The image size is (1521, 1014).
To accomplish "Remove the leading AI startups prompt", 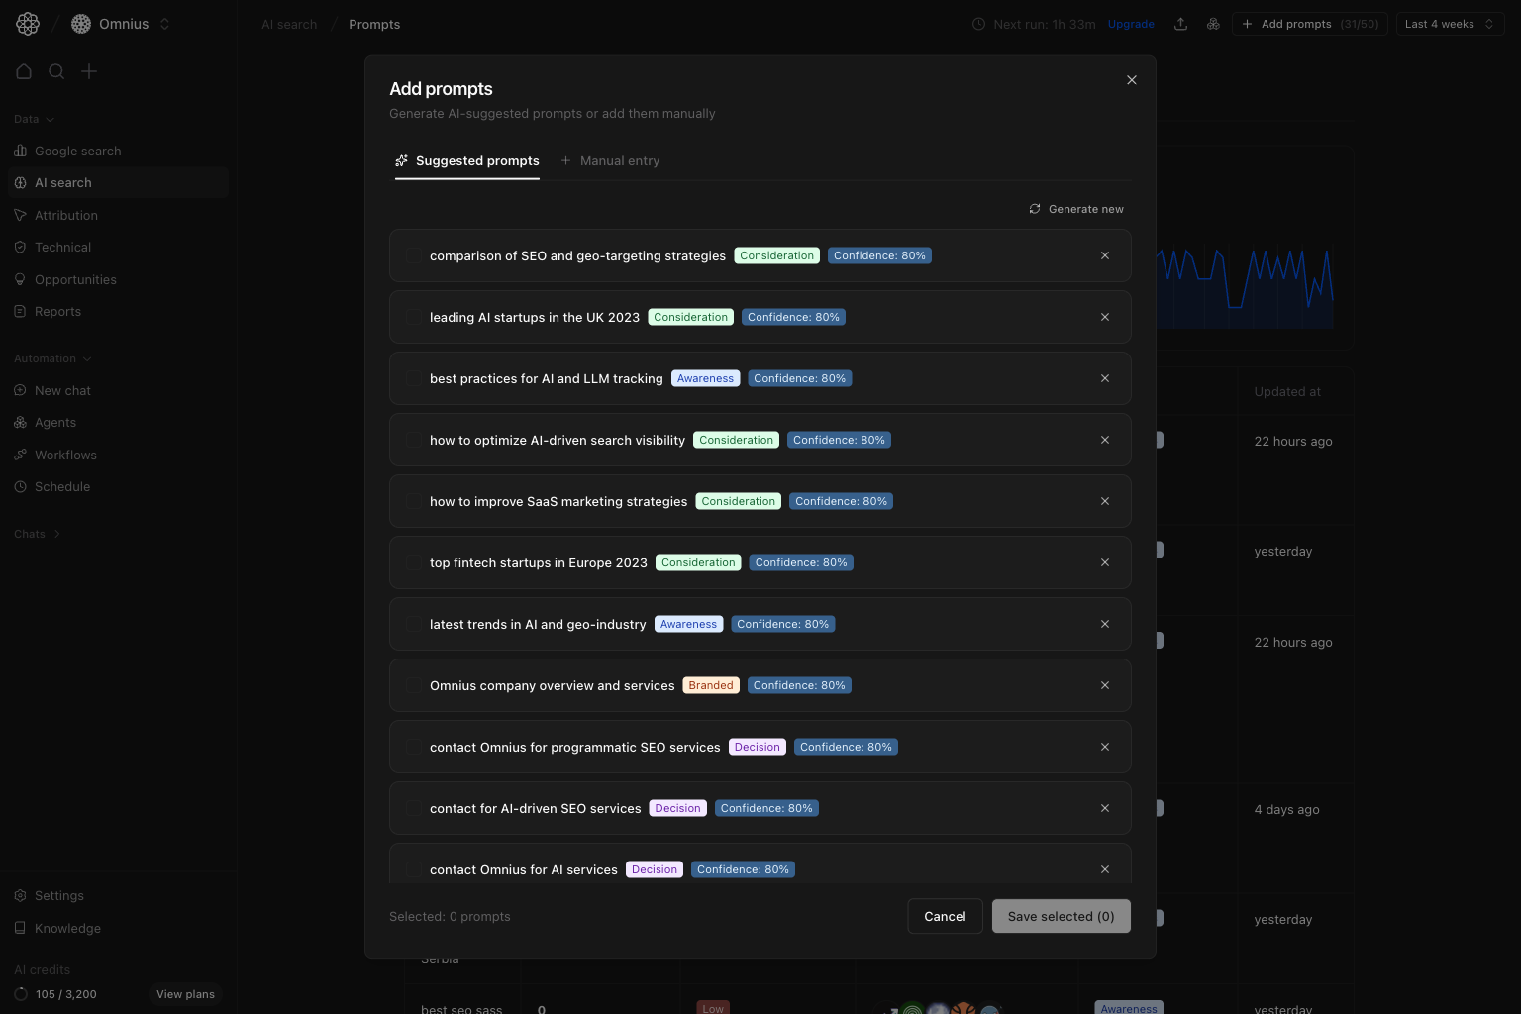I will click(1104, 317).
